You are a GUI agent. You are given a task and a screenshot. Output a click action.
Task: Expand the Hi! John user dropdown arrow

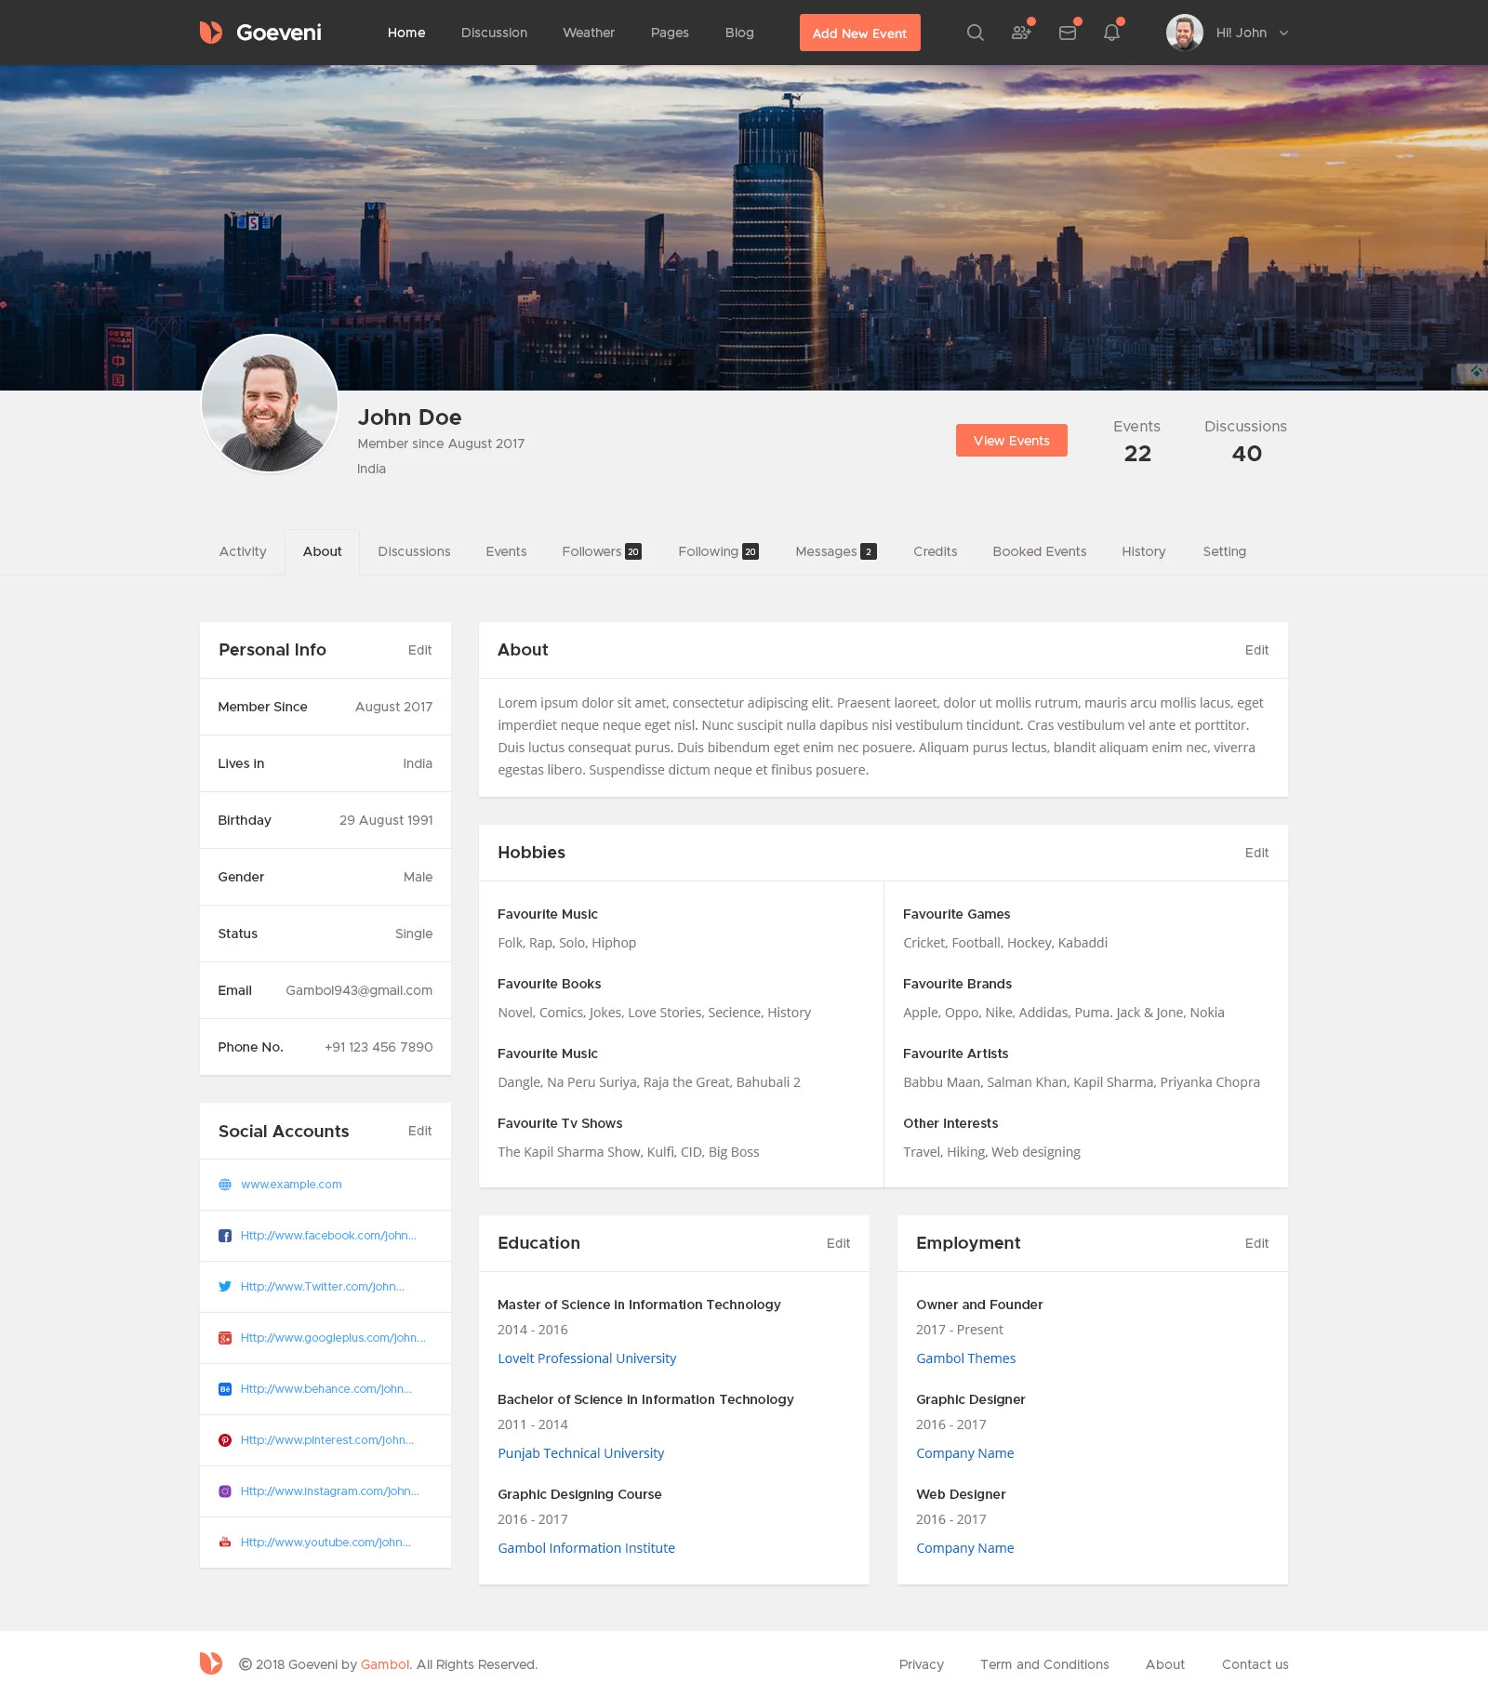[x=1283, y=33]
